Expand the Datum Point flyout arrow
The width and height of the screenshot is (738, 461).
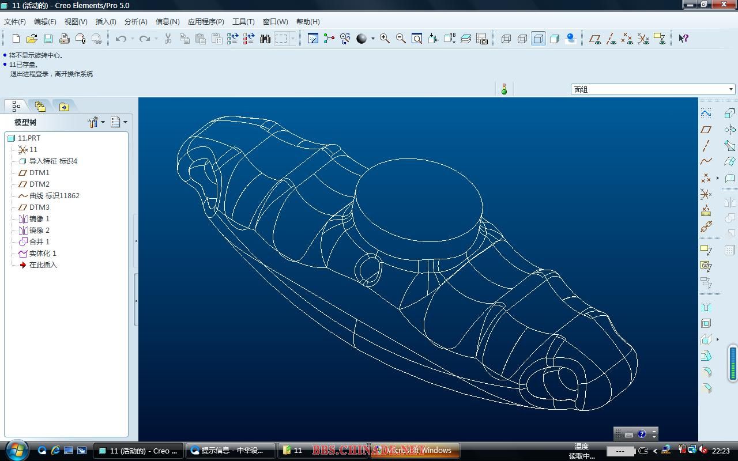[x=717, y=178]
